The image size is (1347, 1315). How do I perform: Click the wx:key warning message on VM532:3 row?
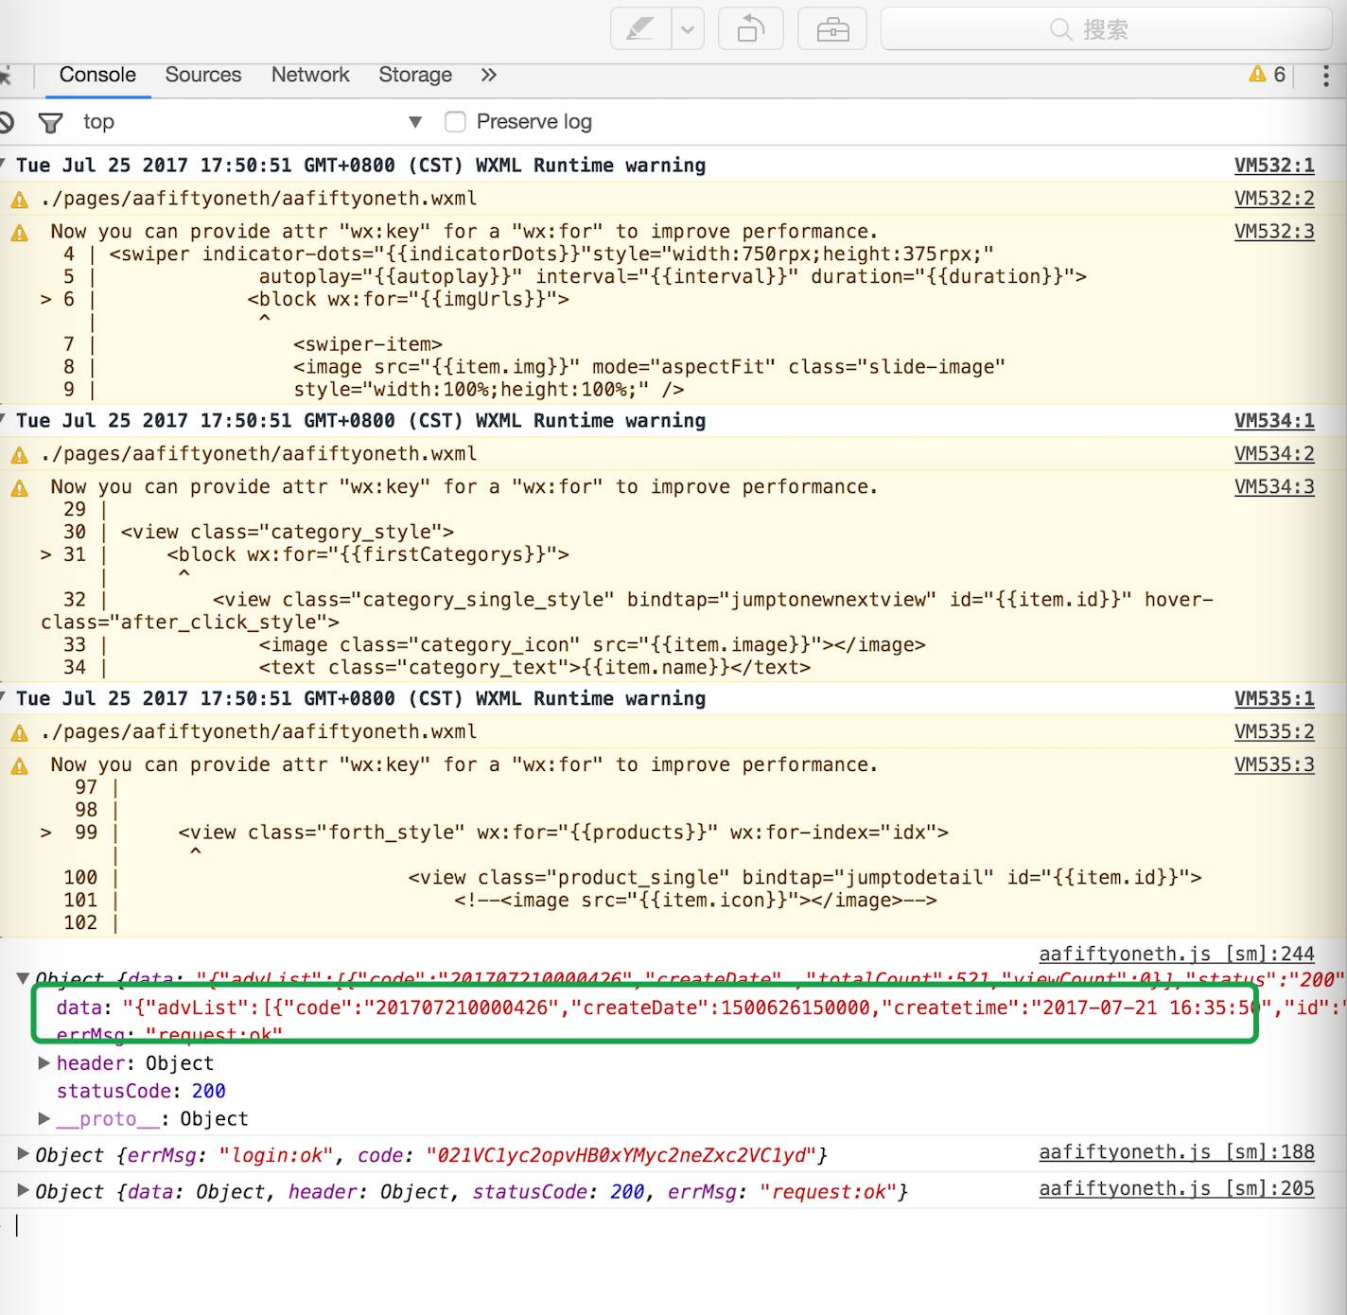tap(464, 232)
